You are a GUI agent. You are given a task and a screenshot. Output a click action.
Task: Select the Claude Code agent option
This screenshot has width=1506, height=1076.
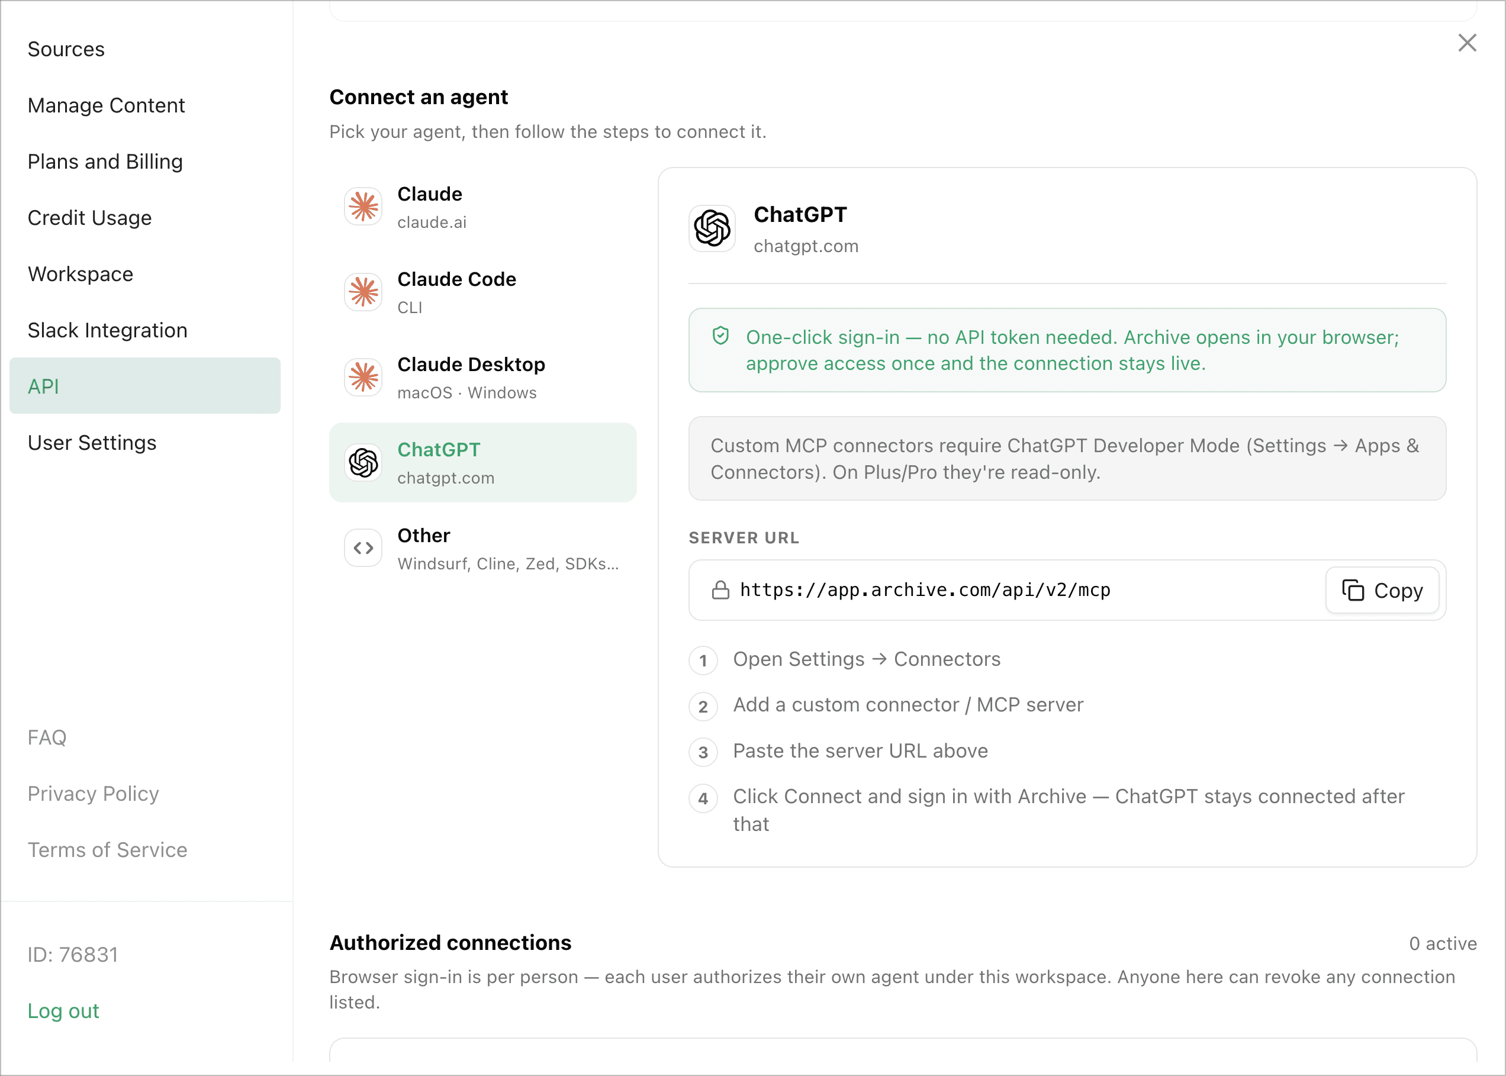(x=483, y=292)
